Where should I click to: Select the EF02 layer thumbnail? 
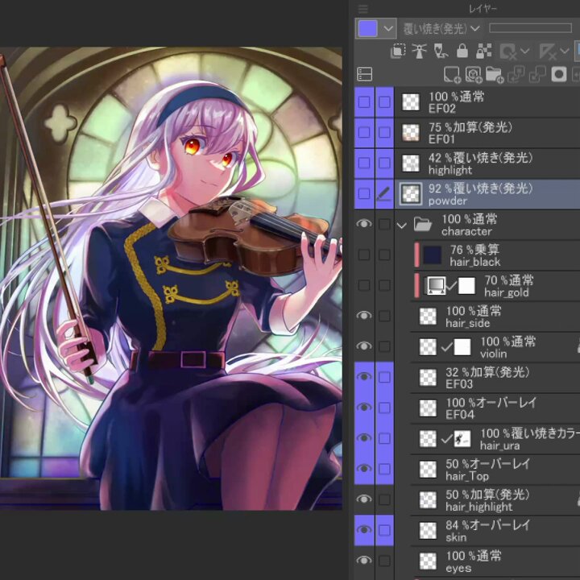tap(411, 102)
